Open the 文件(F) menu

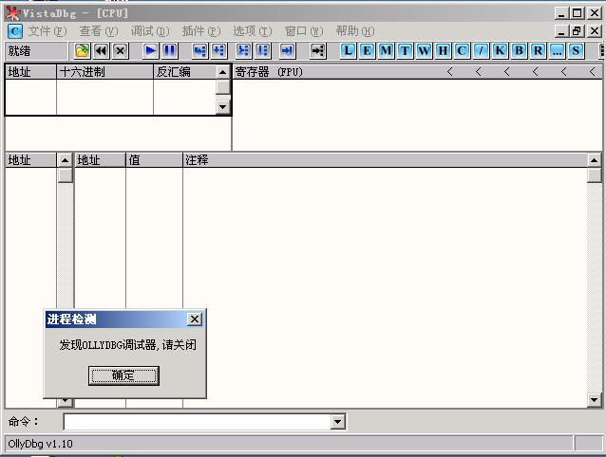pos(47,31)
